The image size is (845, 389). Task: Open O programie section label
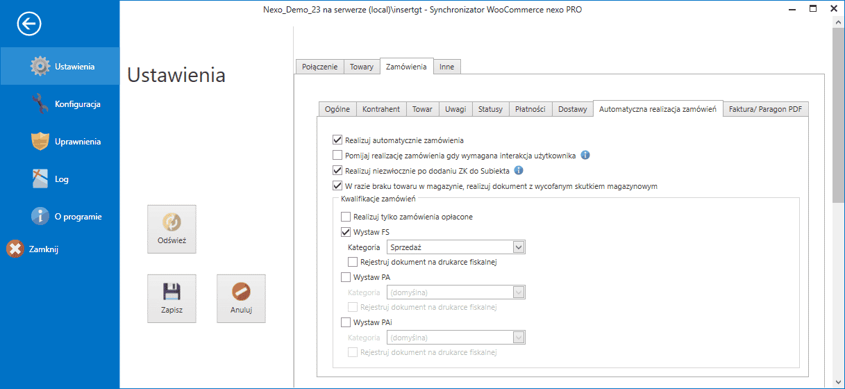pos(78,217)
